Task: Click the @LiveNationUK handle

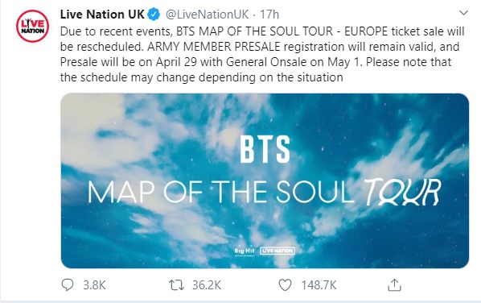Action: click(x=208, y=15)
